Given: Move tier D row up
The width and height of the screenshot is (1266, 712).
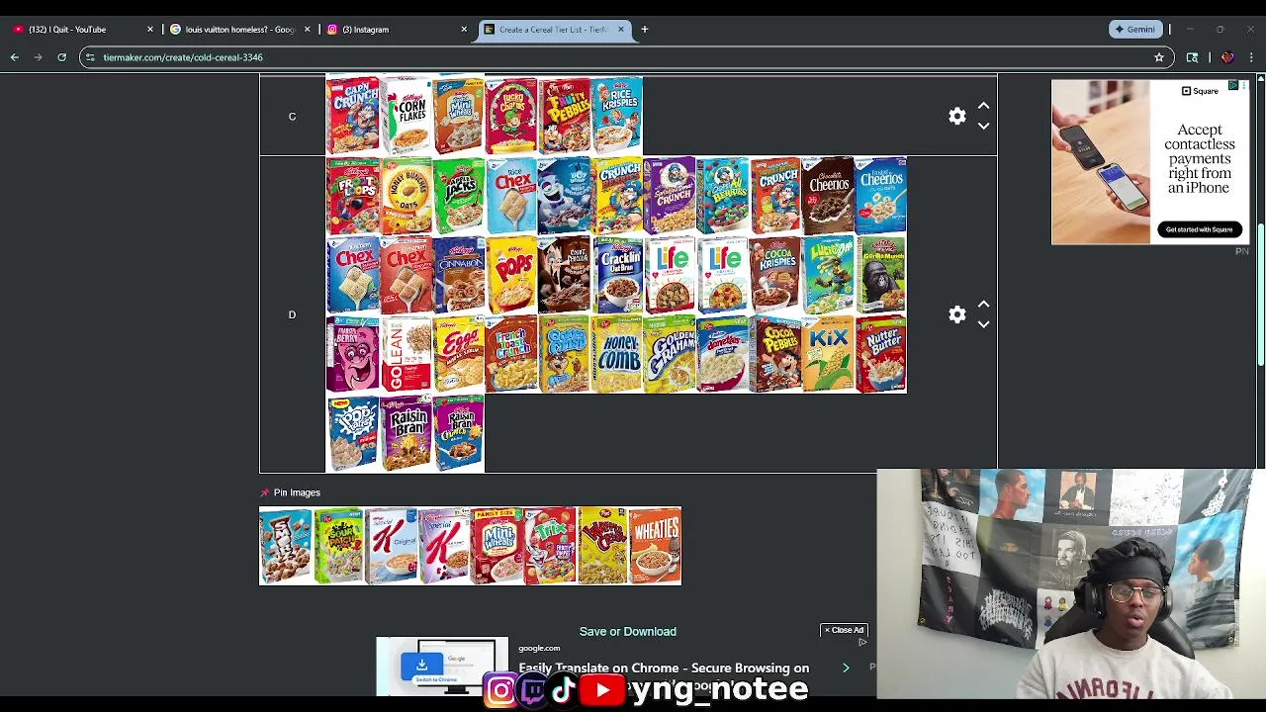Looking at the screenshot, I should (983, 304).
